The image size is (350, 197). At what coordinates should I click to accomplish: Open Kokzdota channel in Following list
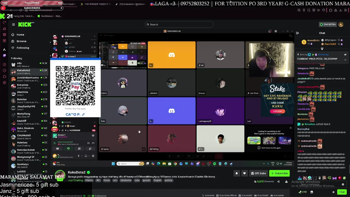(29, 86)
